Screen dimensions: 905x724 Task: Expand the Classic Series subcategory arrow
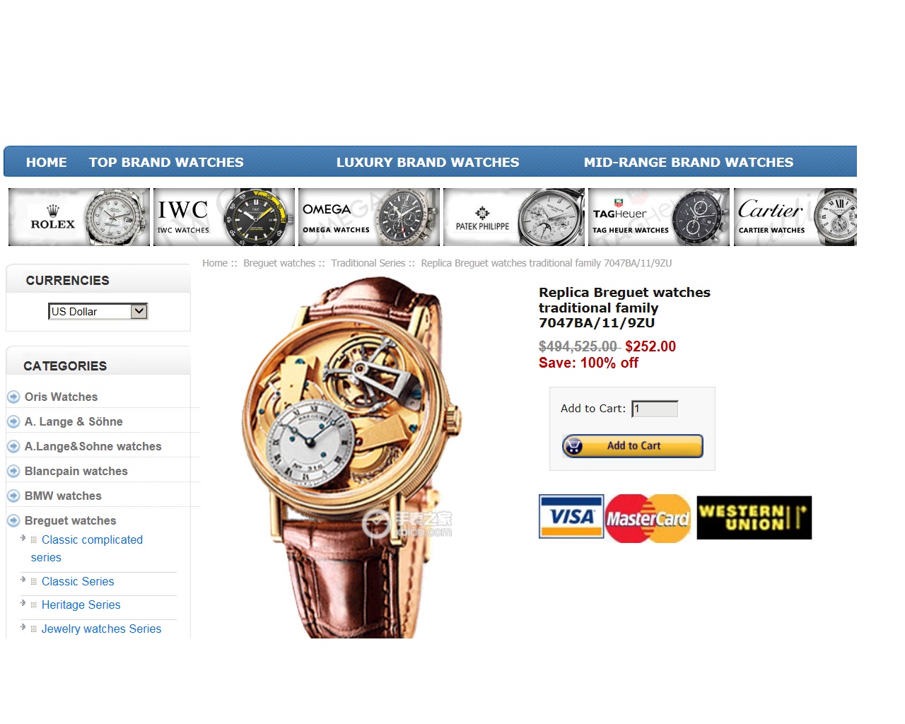pyautogui.click(x=23, y=580)
